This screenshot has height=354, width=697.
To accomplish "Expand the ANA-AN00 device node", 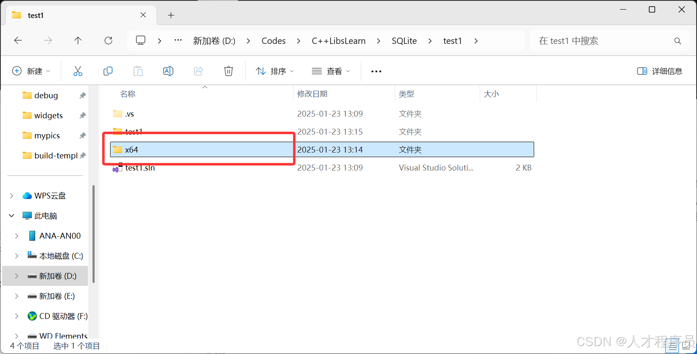I will (17, 236).
